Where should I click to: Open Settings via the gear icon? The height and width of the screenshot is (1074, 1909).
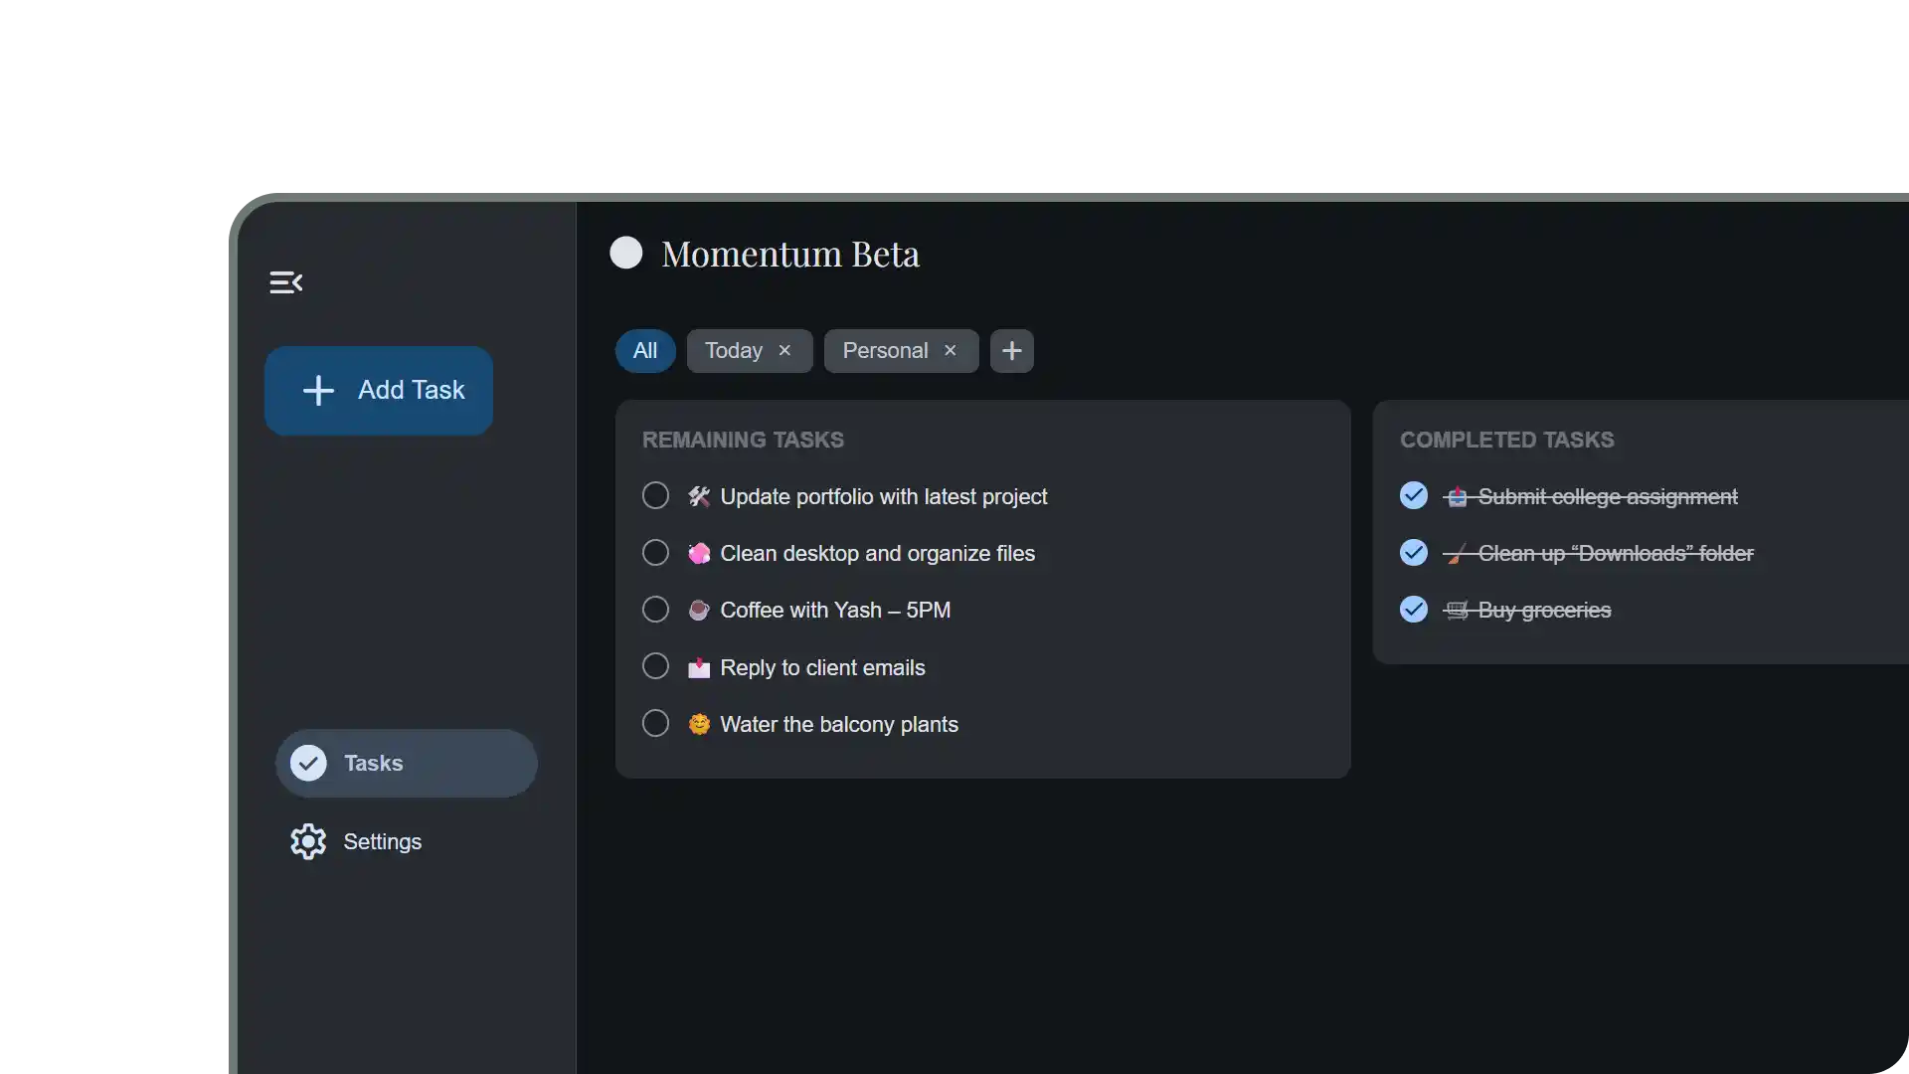click(308, 841)
